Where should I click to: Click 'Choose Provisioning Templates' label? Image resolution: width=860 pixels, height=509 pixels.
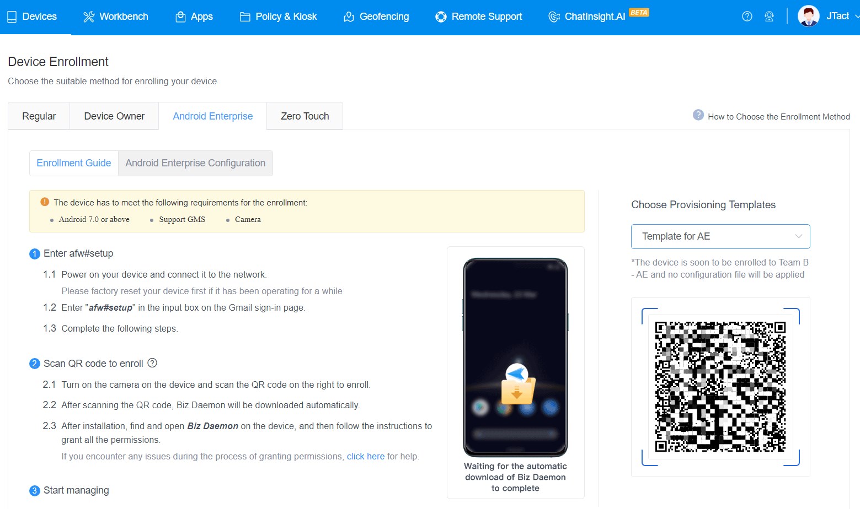(703, 205)
